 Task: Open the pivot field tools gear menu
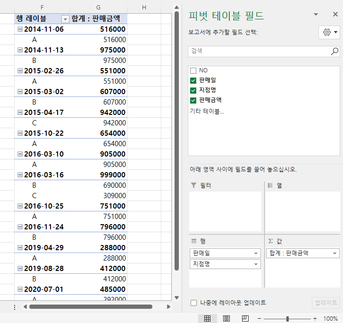click(x=329, y=32)
